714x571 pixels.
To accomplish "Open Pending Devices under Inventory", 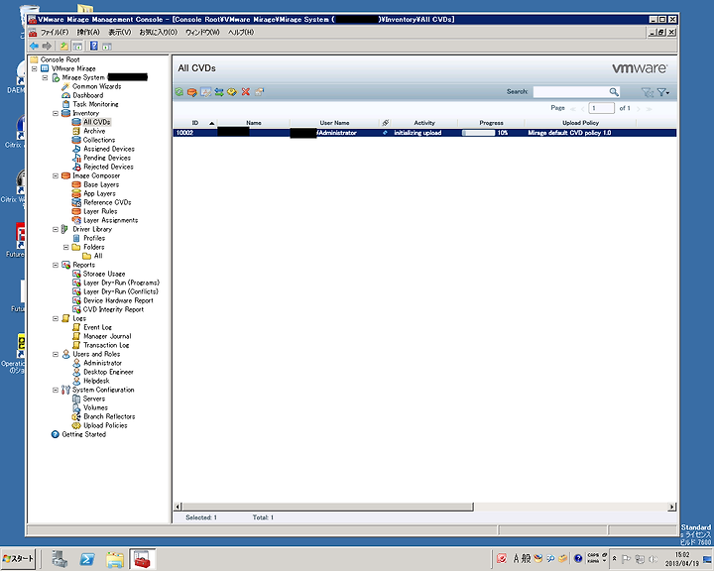I will point(107,158).
